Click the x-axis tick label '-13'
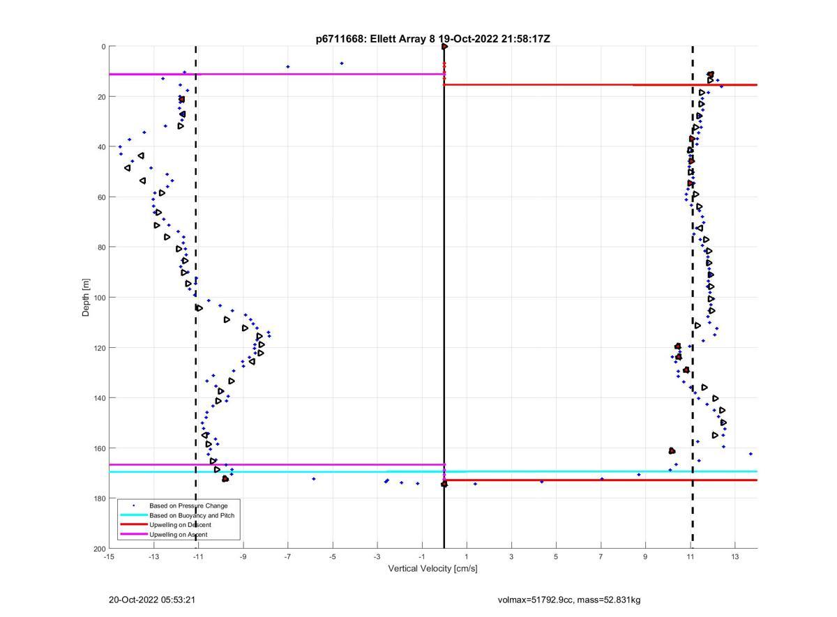The width and height of the screenshot is (837, 617). tap(153, 556)
